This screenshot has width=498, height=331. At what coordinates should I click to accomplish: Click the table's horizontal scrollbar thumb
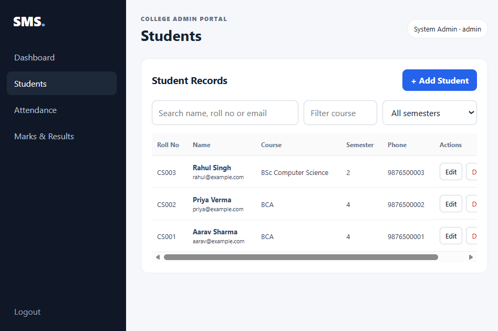point(301,257)
